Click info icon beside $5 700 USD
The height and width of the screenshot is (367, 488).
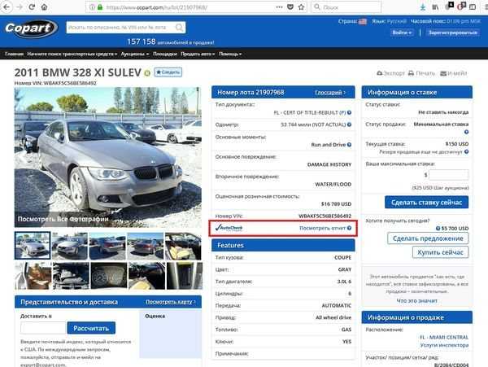(x=438, y=229)
